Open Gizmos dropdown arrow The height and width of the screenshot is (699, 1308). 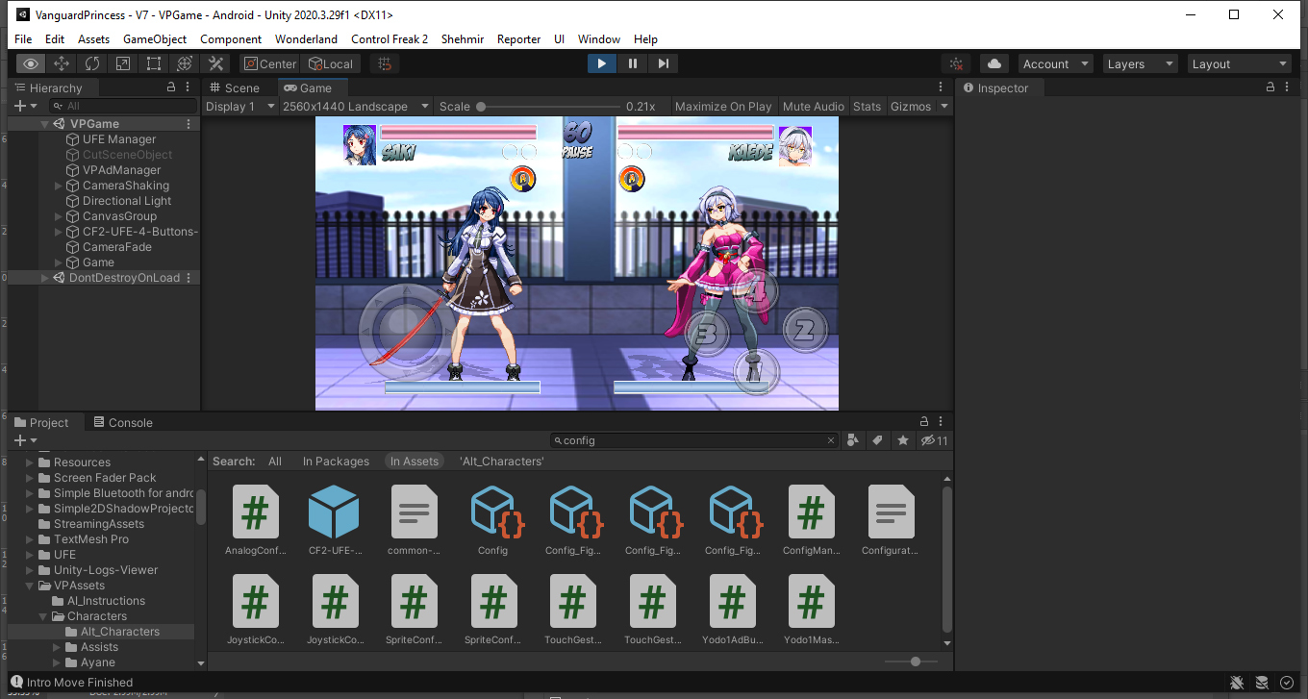click(944, 106)
